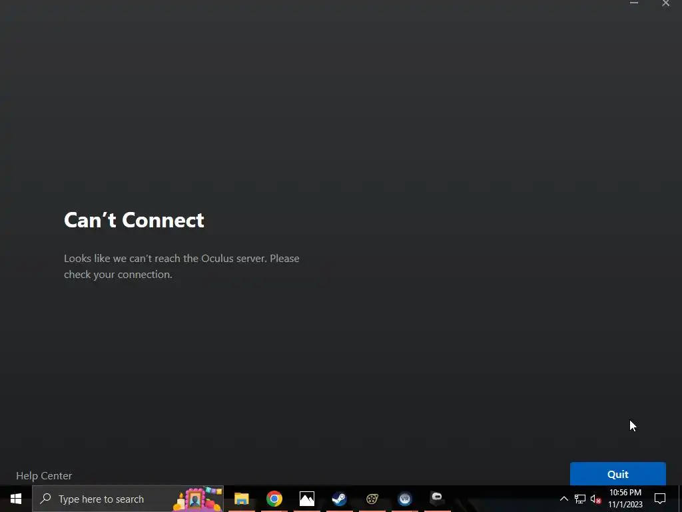The image size is (682, 512).
Task: Click the taskbar search box
Action: [x=128, y=499]
